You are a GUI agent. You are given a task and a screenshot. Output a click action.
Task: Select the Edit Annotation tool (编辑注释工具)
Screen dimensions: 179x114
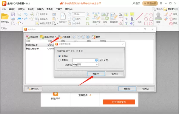point(43,23)
